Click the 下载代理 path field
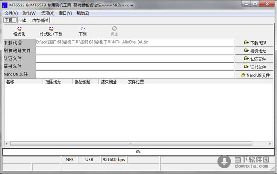 tap(135, 43)
